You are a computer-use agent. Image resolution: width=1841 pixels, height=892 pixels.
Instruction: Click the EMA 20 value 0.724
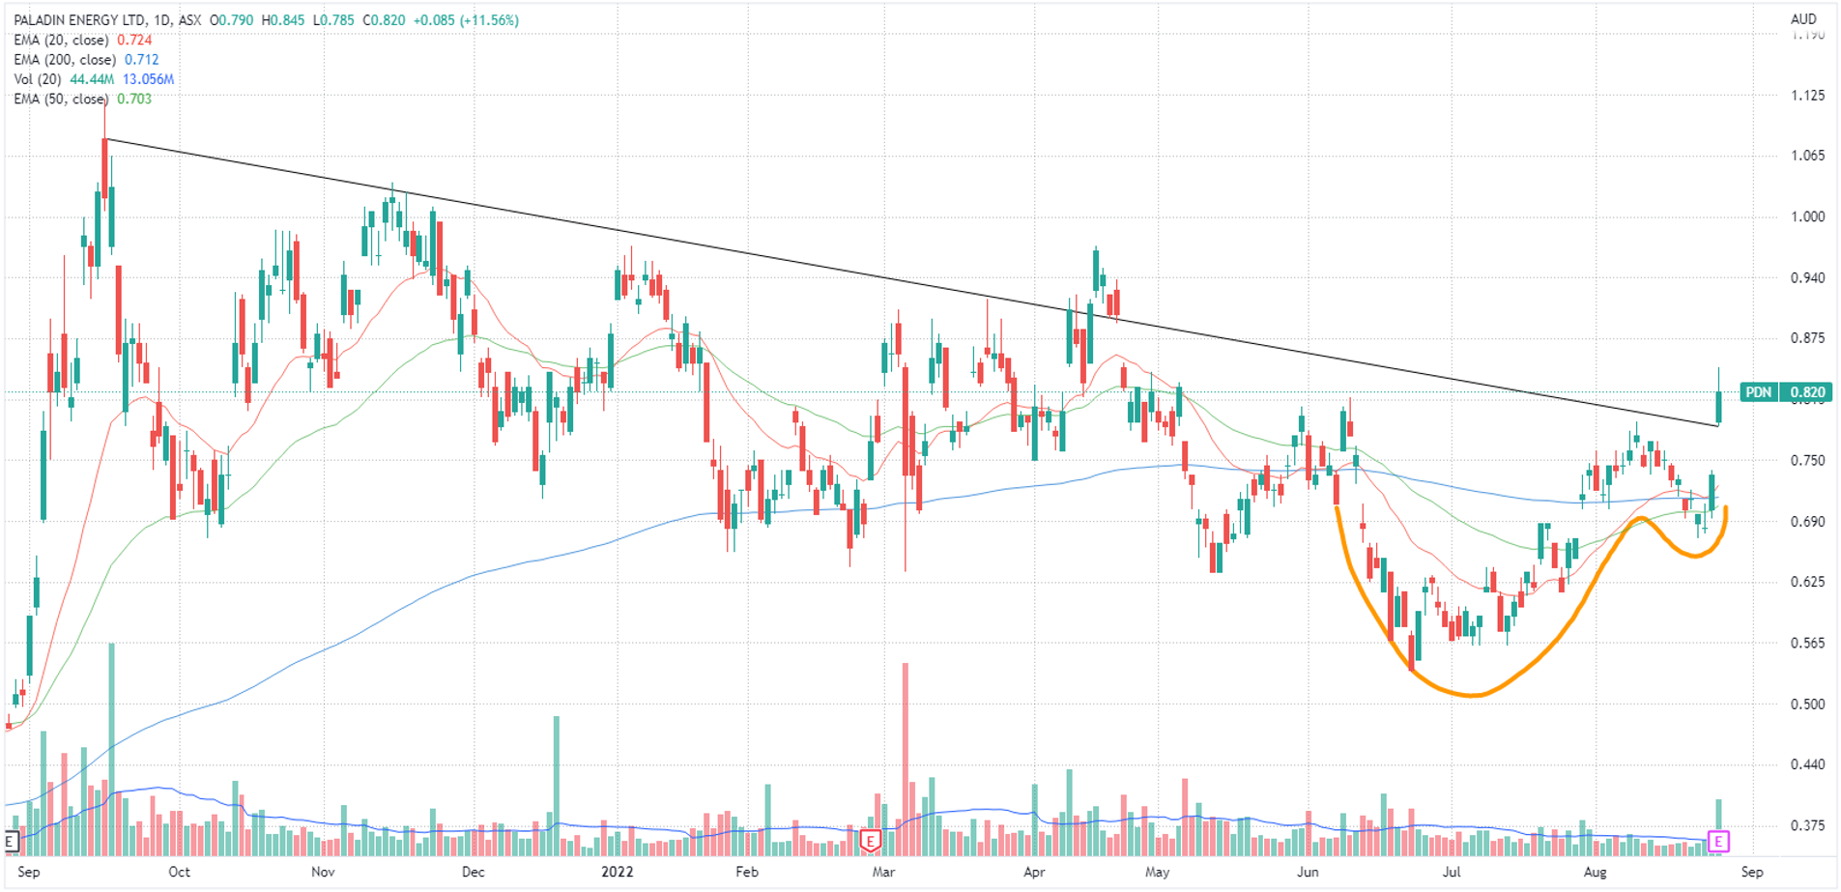click(x=134, y=40)
